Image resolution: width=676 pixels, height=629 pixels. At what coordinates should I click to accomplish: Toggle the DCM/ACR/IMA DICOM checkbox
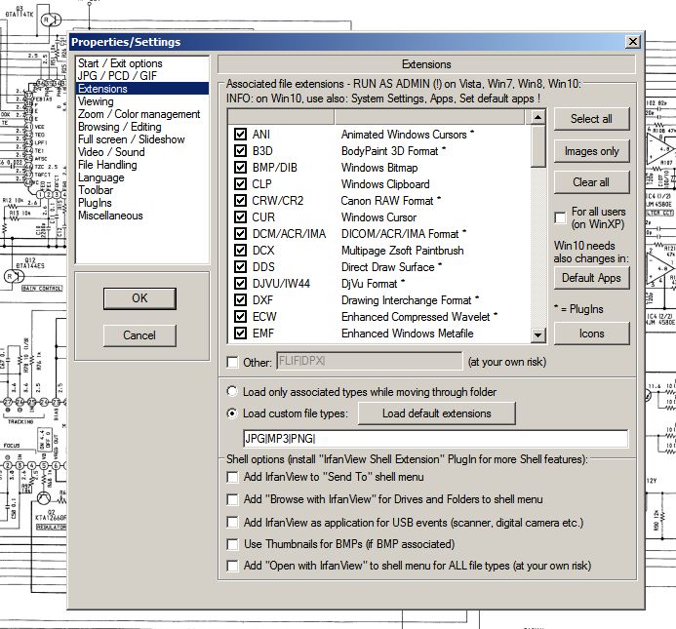(240, 234)
